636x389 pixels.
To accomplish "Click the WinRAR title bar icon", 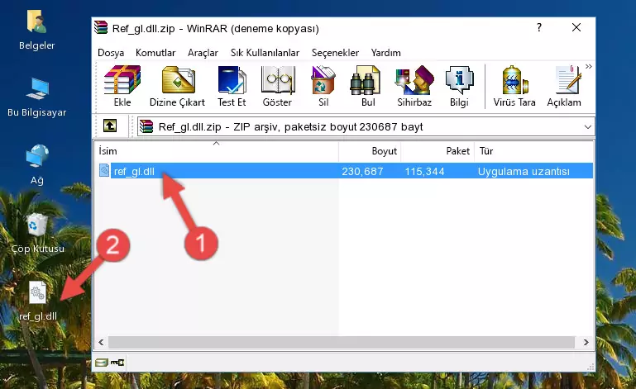I will click(x=101, y=27).
